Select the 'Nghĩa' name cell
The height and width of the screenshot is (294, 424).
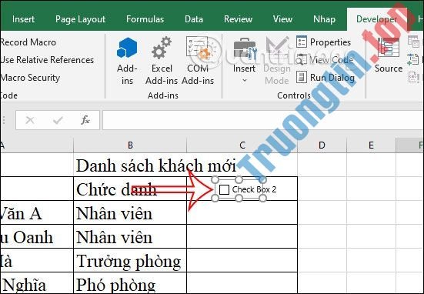(37, 283)
